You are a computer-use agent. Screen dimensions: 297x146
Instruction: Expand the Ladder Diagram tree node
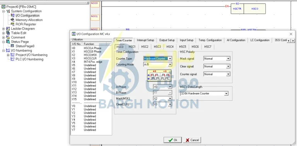click(3, 29)
